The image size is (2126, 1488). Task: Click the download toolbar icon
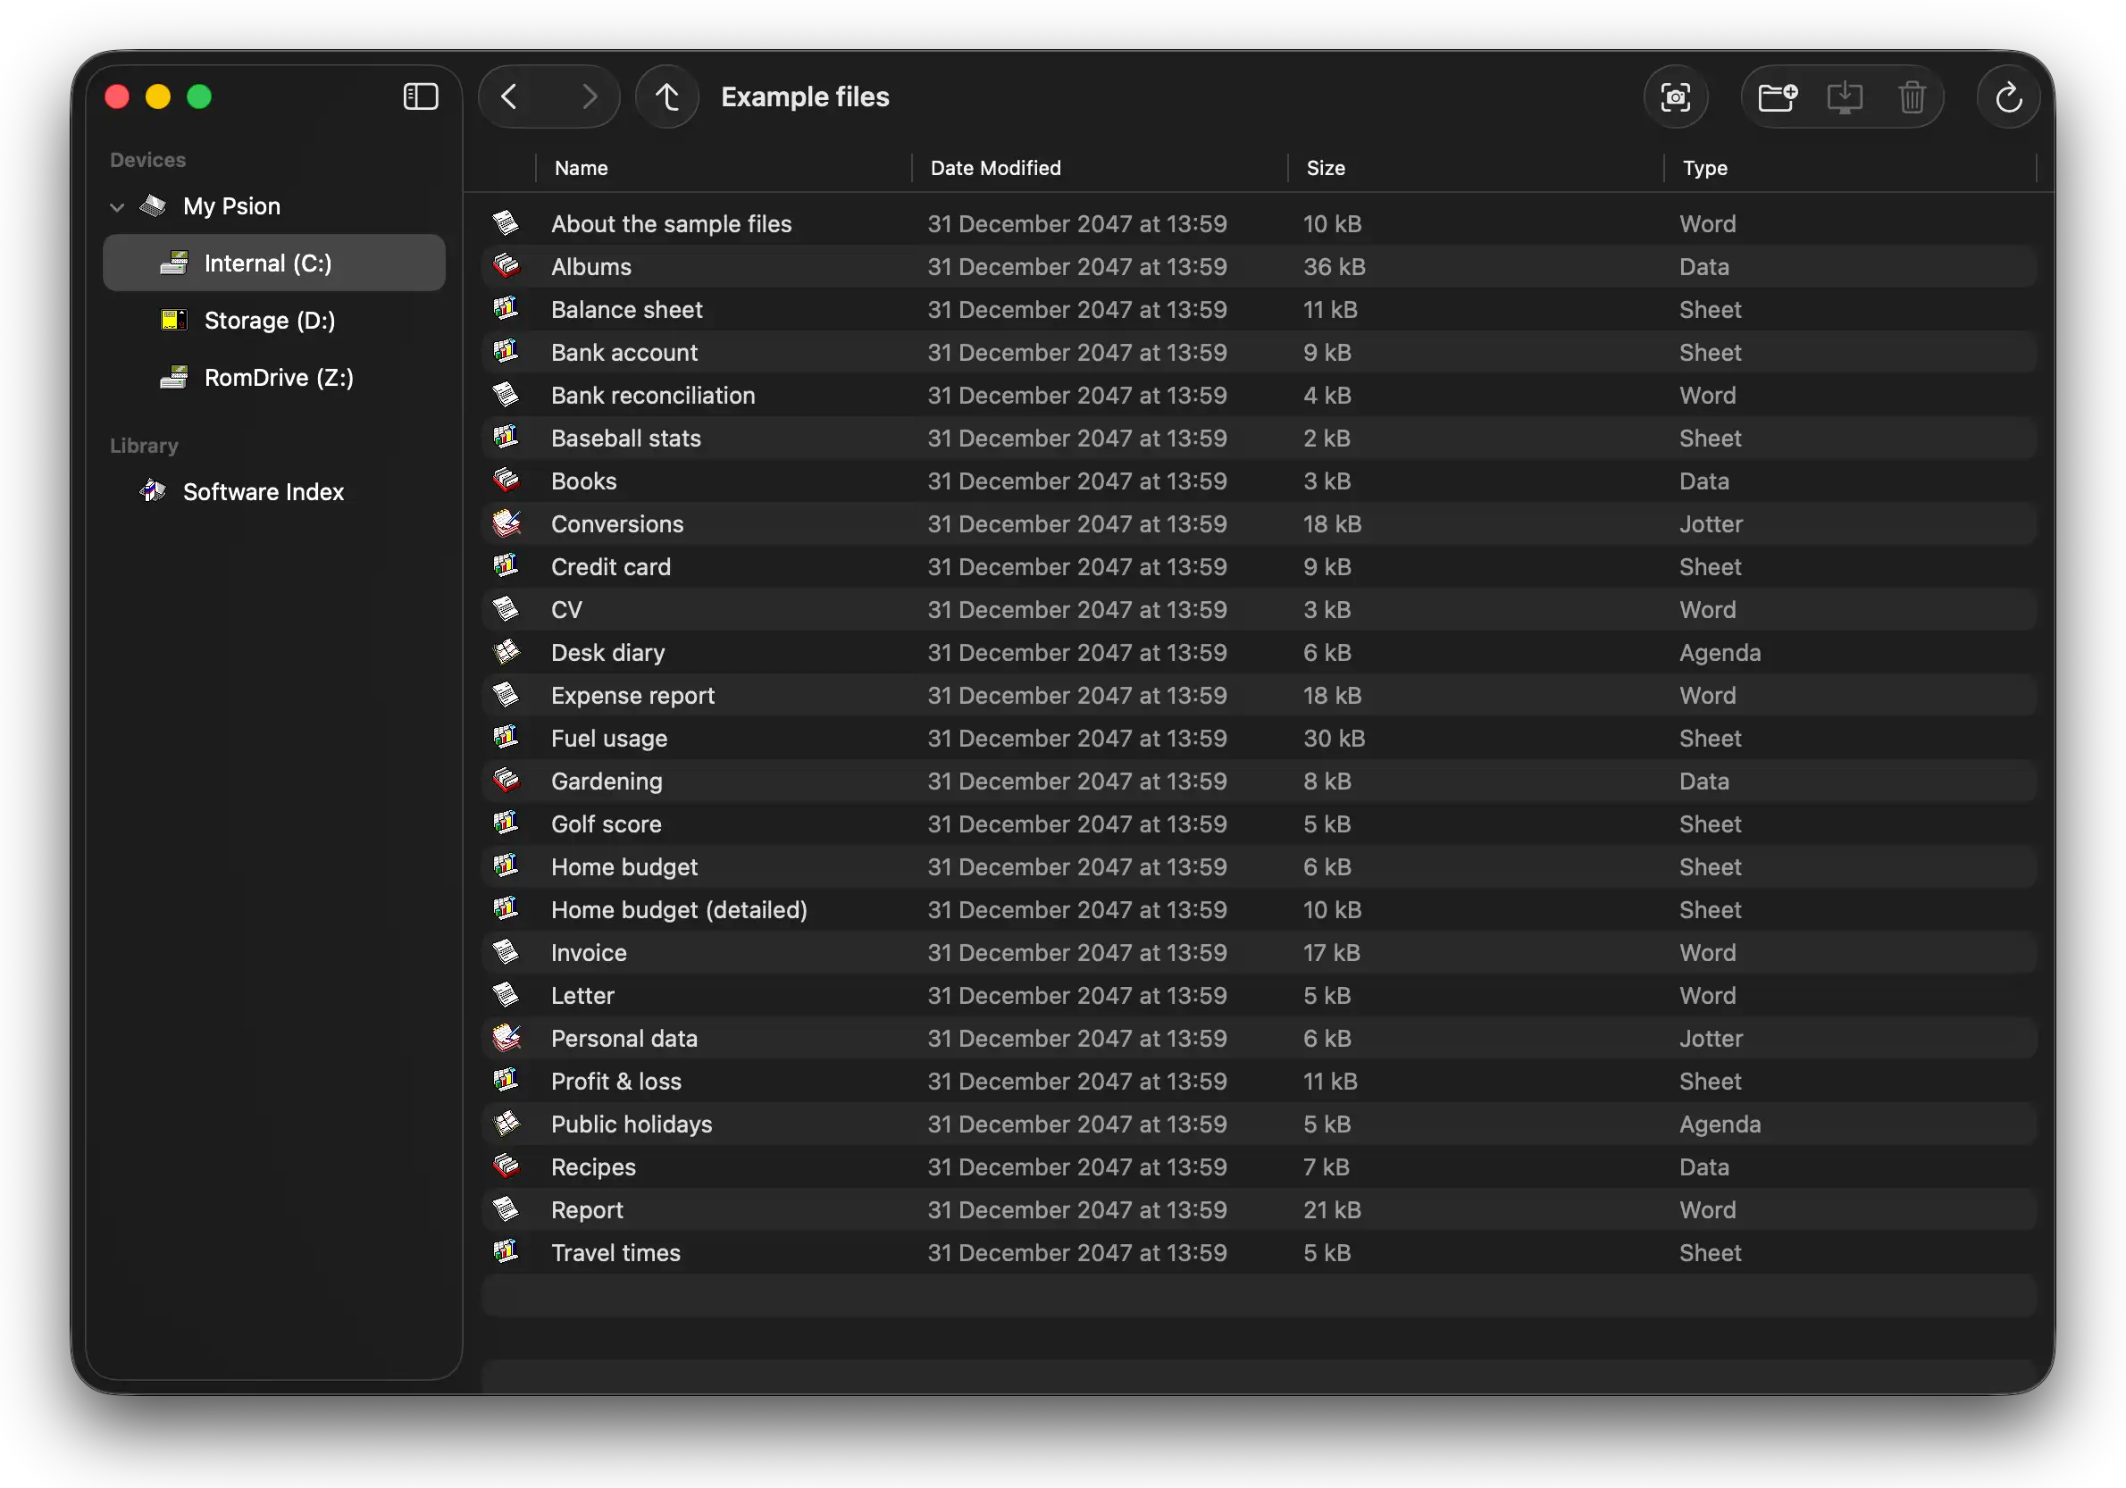click(1845, 97)
